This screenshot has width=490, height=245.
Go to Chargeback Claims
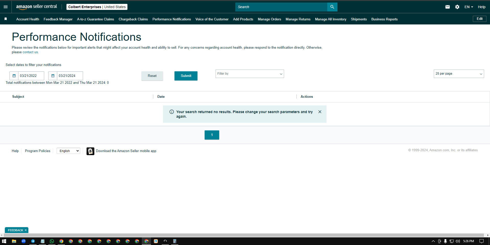pos(133,19)
